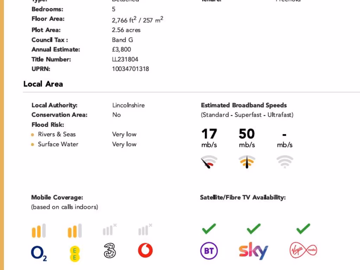The image size is (360, 270).
Task: Click the green checkmark above Virgin Media
Action: [x=303, y=229]
